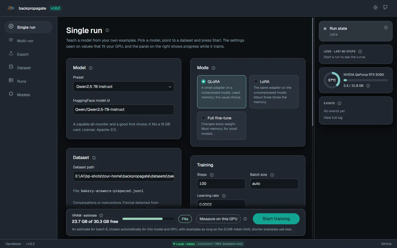Click the info icon beside GPU memory 2.4 / 31.8 GB
The image size is (397, 248).
pos(368,86)
